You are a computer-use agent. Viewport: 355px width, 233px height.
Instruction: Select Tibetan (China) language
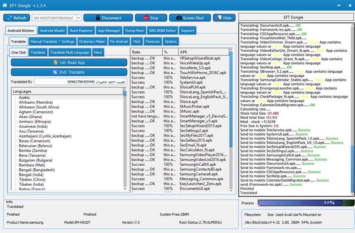(x=32, y=180)
